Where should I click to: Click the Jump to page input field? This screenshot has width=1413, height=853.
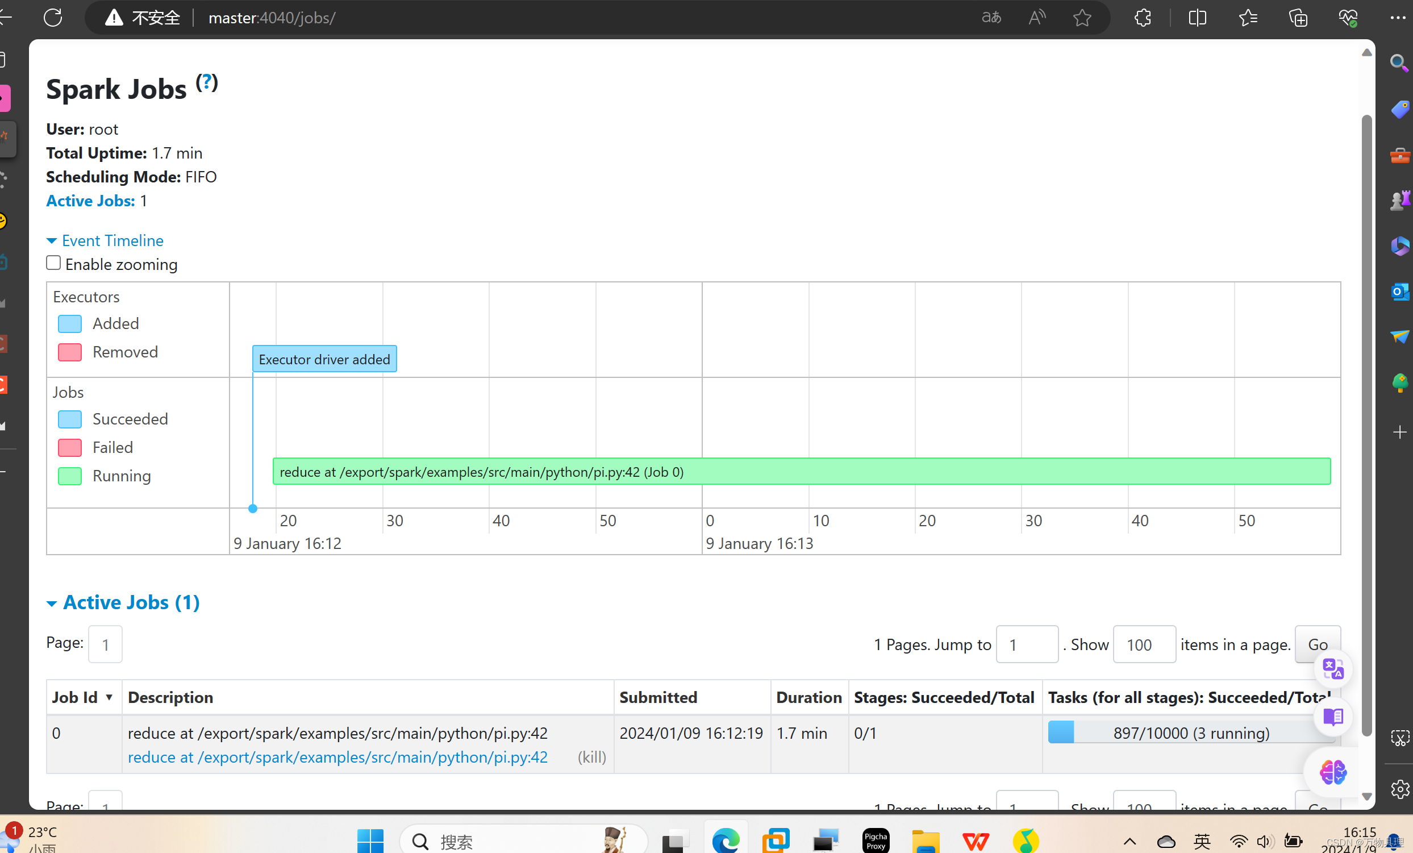tap(1027, 644)
